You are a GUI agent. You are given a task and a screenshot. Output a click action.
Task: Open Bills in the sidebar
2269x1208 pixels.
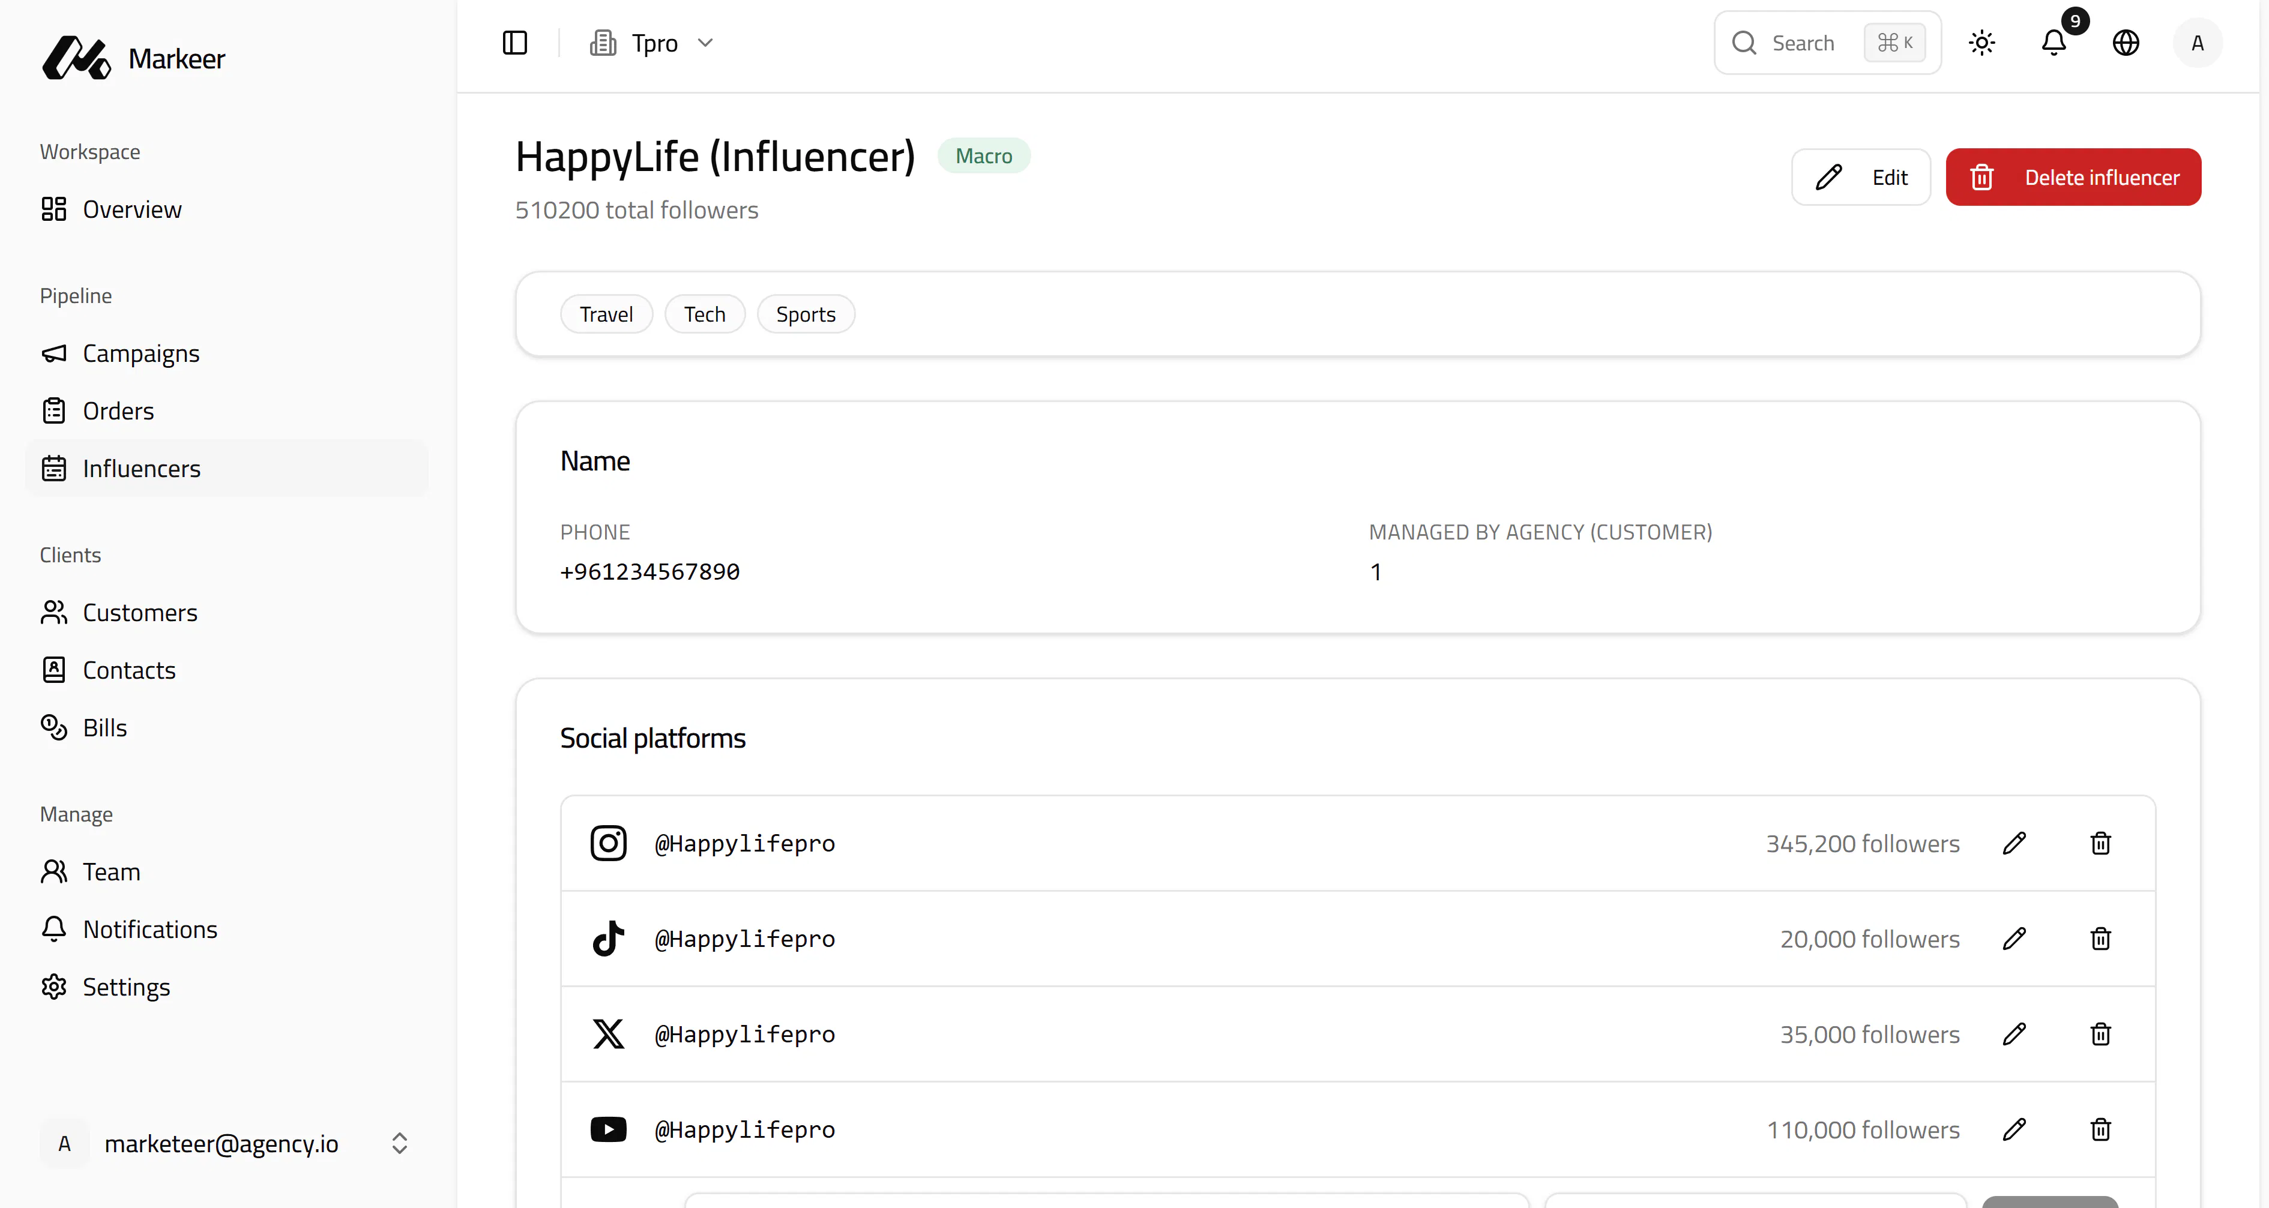point(226,727)
